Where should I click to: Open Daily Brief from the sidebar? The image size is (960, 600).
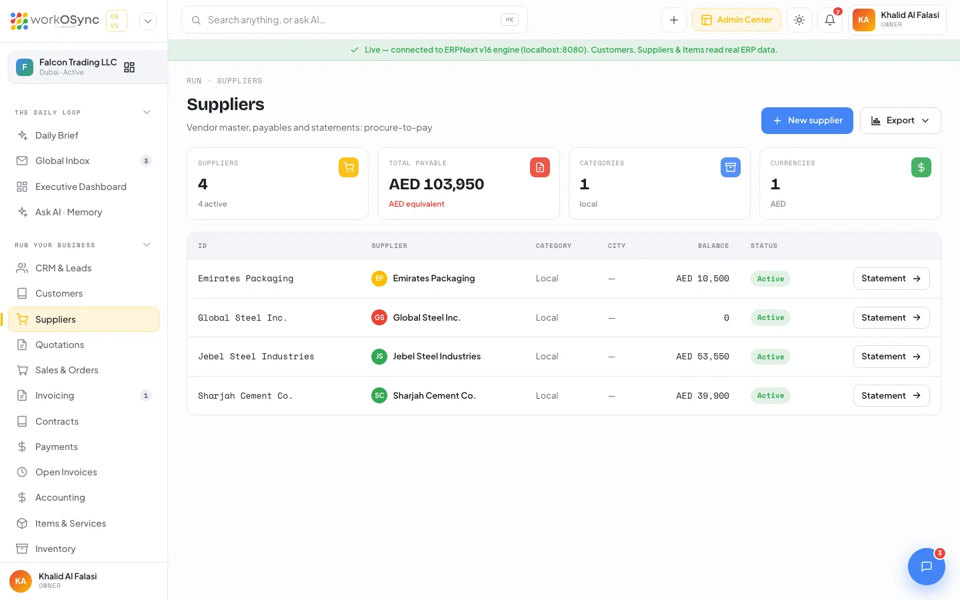tap(83, 135)
